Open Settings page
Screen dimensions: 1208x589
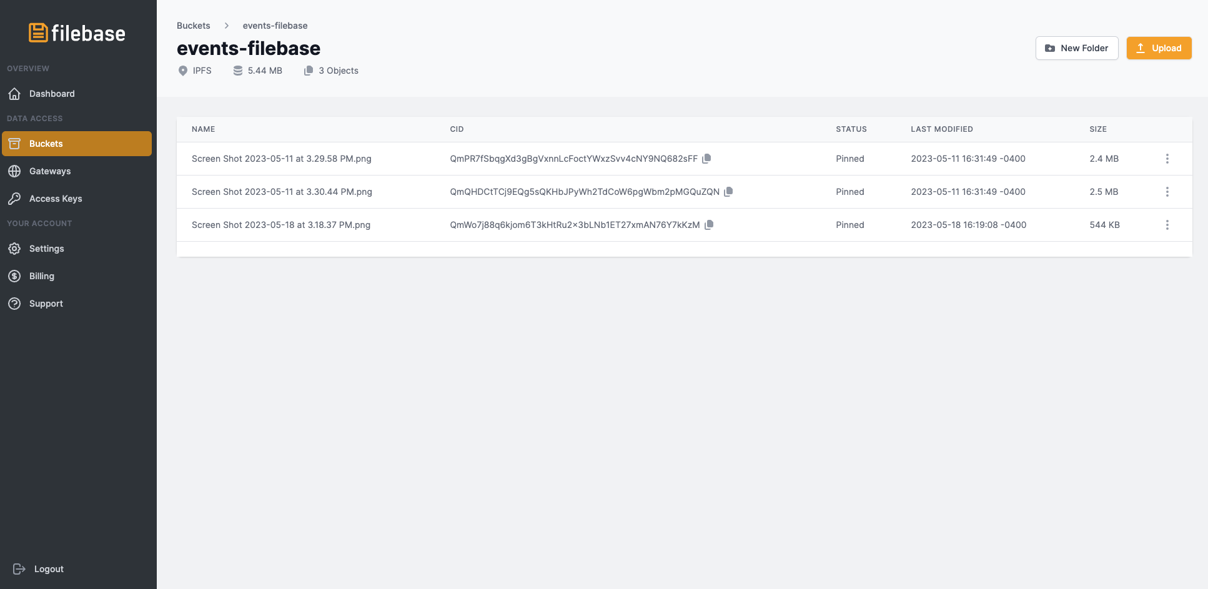77,249
